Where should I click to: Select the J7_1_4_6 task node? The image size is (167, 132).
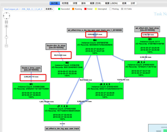62,113
